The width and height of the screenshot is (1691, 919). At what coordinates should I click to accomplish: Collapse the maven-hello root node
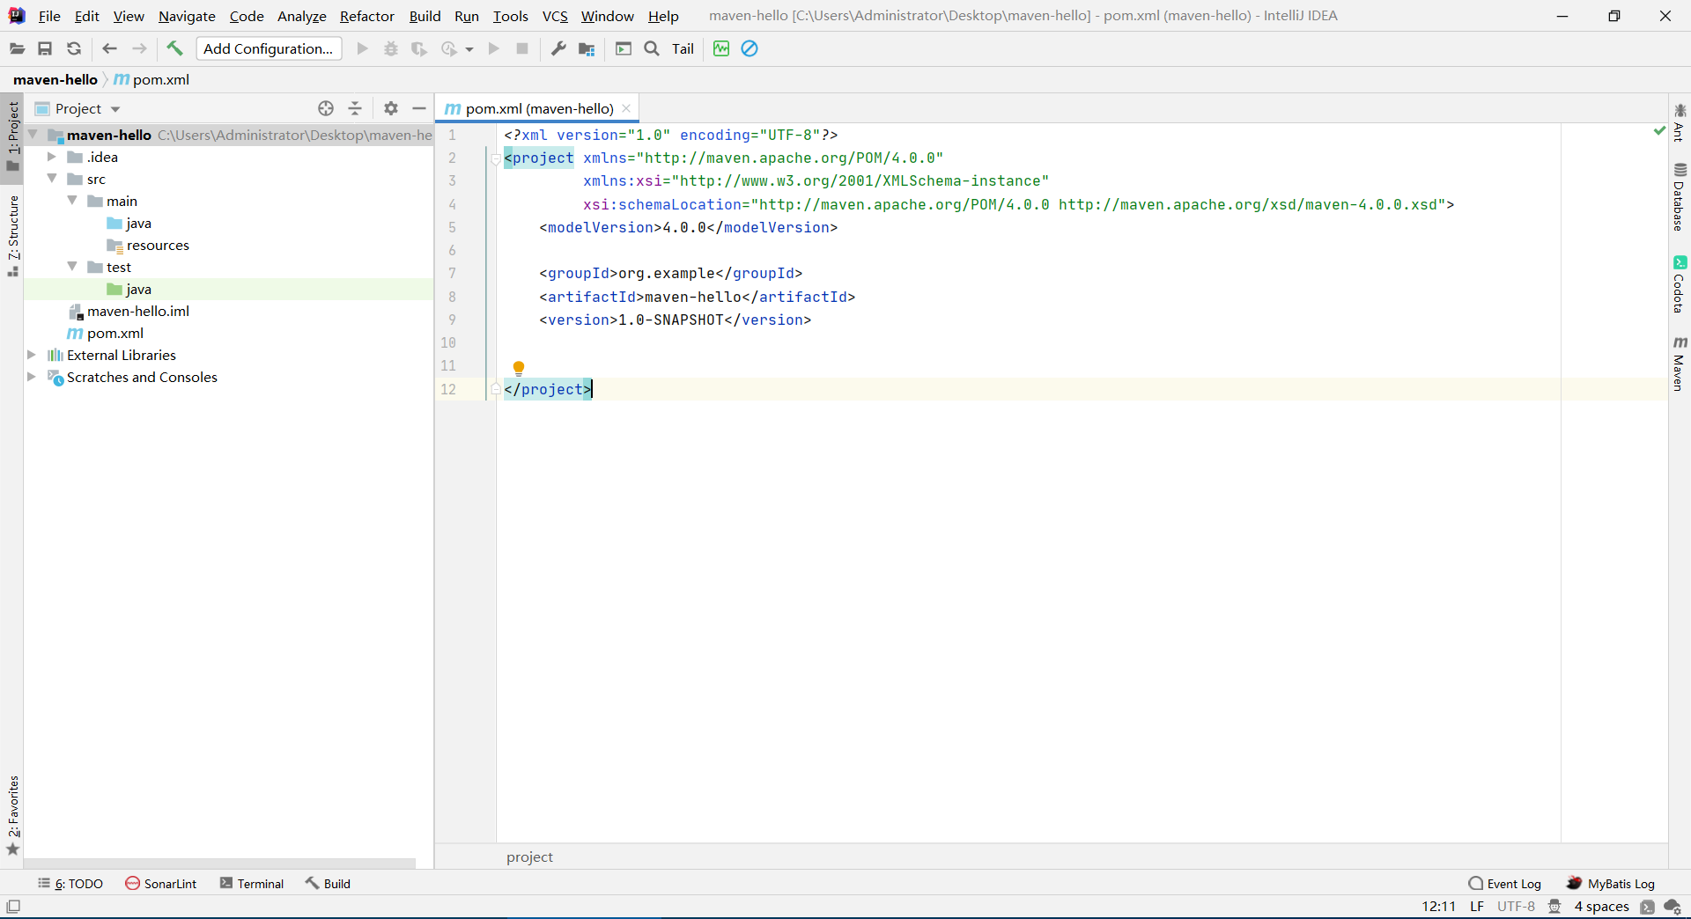point(33,135)
